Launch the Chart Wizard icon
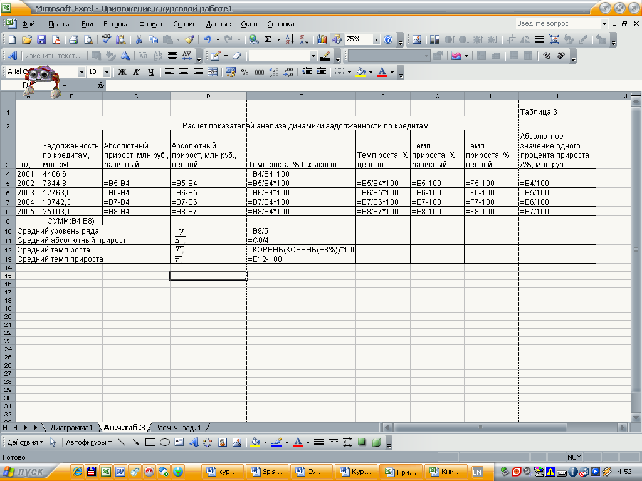This screenshot has height=481, width=642. [323, 39]
